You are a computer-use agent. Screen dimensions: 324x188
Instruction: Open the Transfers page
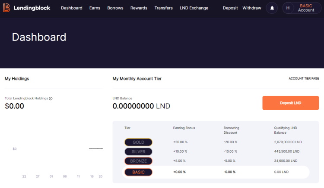click(163, 8)
